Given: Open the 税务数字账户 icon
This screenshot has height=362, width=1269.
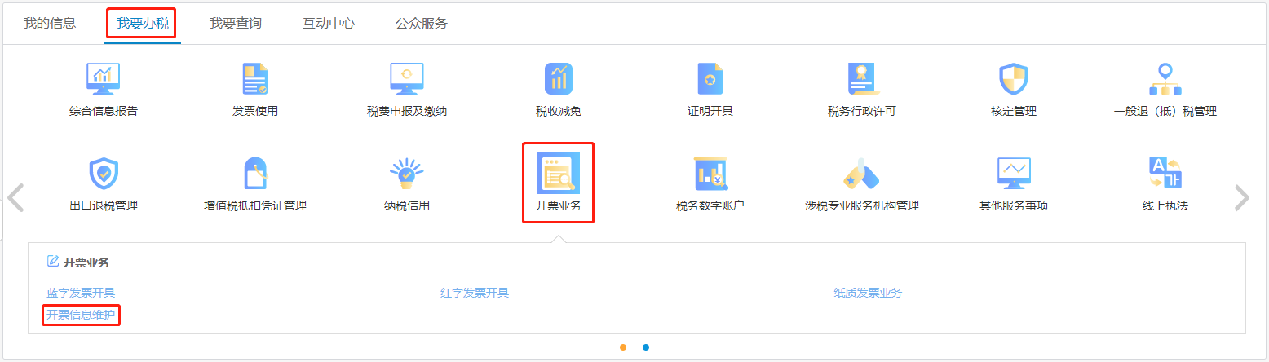Looking at the screenshot, I should pos(710,174).
